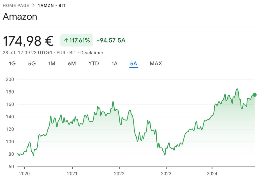Show MAX price history
The width and height of the screenshot is (257, 181).
tap(156, 64)
